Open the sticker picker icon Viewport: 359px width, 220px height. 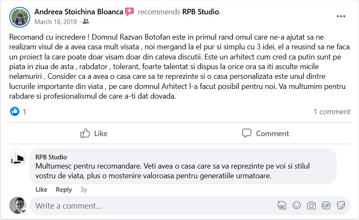coord(341,206)
